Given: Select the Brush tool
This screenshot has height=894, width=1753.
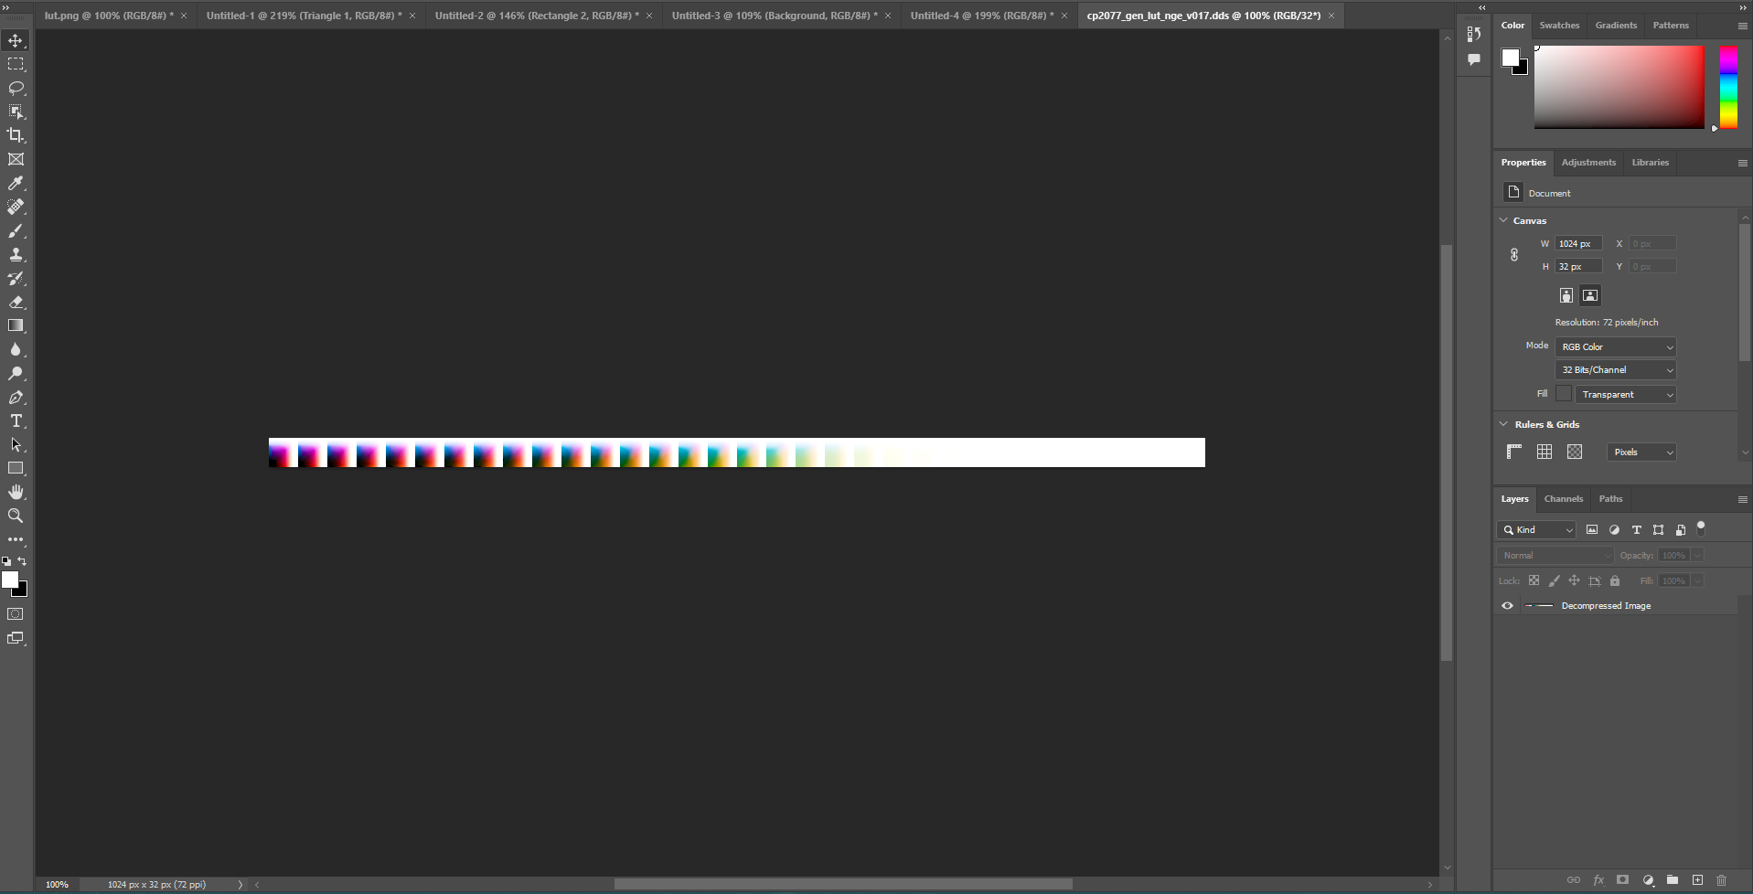Looking at the screenshot, I should [16, 231].
